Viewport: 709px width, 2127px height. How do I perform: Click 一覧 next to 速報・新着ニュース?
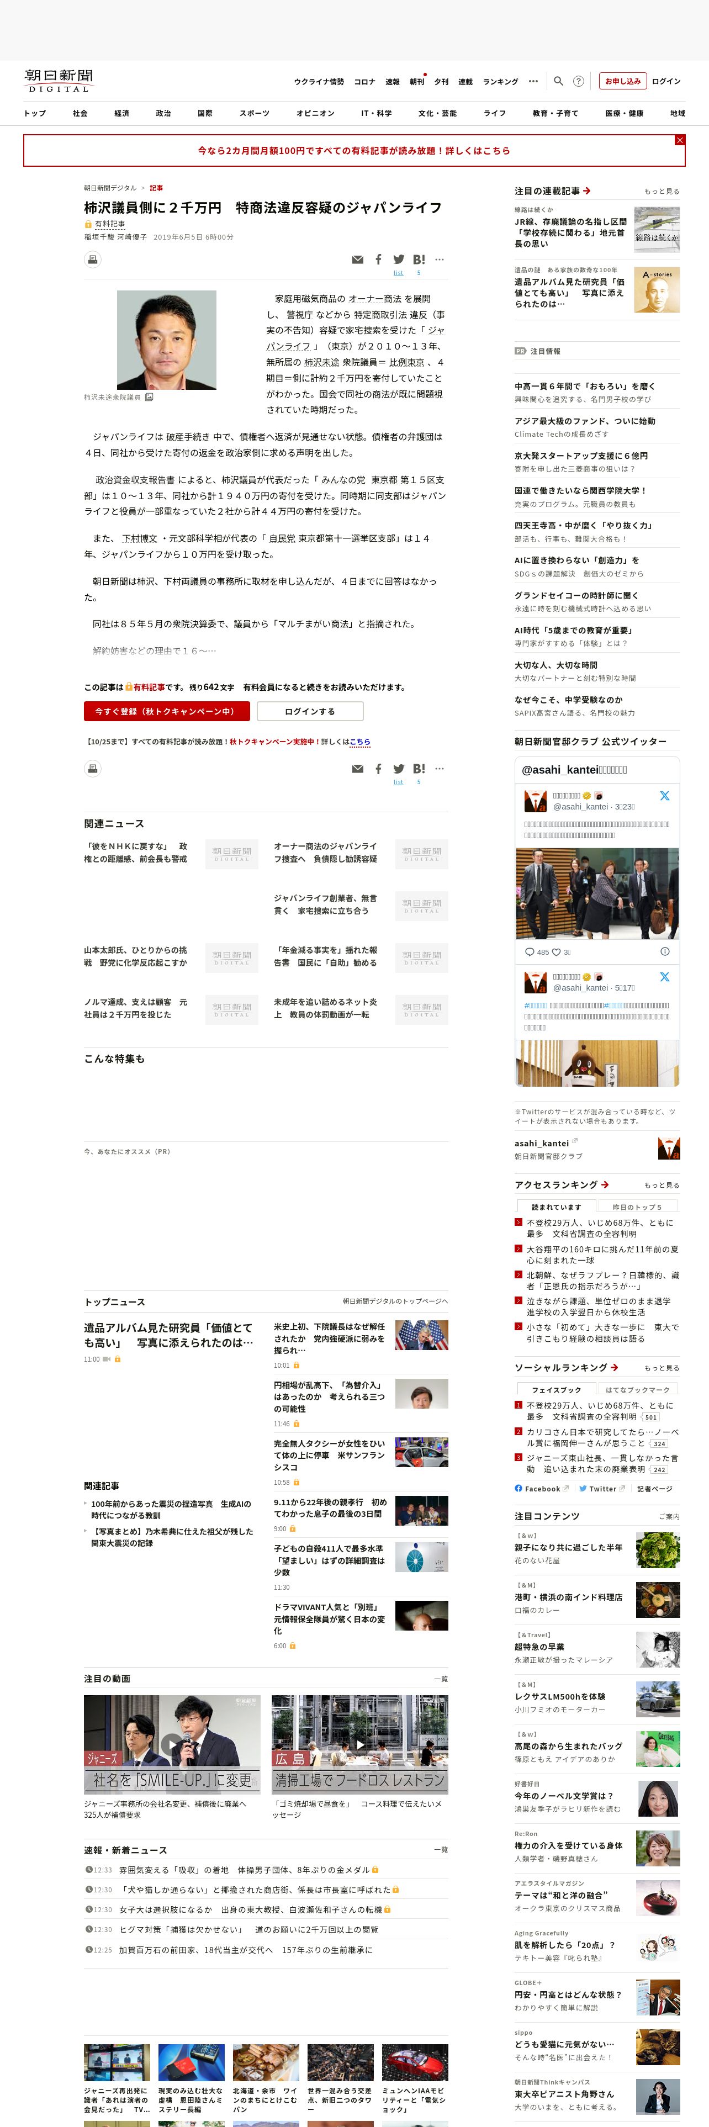tap(441, 1850)
